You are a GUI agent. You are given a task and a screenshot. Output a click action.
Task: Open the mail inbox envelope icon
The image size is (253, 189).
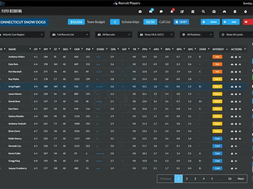tap(151, 11)
